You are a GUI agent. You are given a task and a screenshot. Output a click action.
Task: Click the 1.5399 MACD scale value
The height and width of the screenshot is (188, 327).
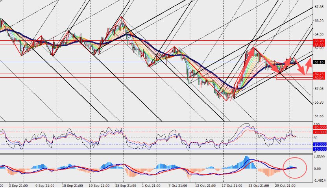319,157
